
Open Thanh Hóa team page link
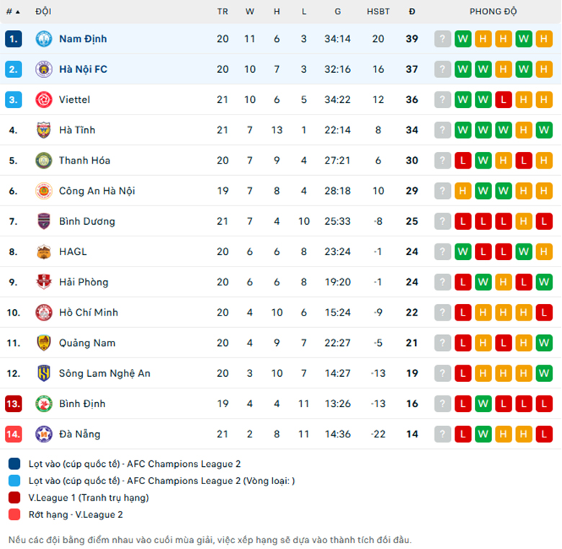click(84, 160)
